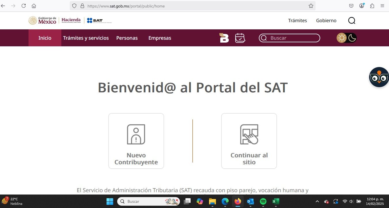Click the OneDrive cloud tray icon
The height and width of the screenshot is (208, 389).
(x=327, y=201)
